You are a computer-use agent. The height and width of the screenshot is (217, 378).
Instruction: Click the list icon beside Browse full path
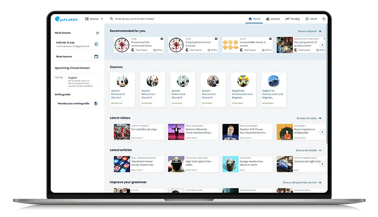(320, 31)
